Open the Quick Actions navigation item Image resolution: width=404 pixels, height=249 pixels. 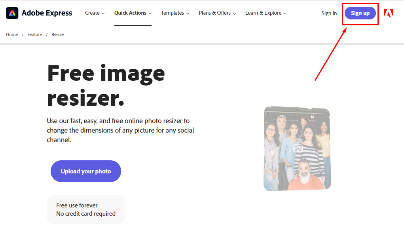(x=133, y=13)
